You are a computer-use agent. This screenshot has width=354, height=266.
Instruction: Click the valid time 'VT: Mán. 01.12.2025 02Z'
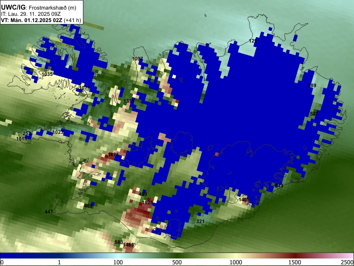point(31,20)
